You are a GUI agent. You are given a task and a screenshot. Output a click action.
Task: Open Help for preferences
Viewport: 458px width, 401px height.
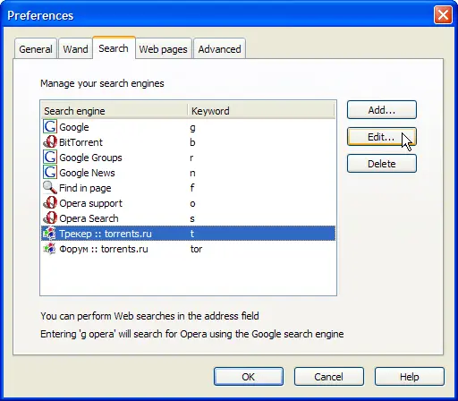(410, 377)
